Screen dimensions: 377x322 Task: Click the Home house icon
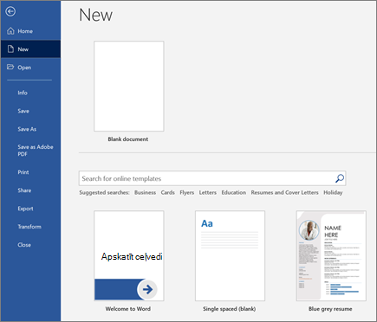(10, 31)
